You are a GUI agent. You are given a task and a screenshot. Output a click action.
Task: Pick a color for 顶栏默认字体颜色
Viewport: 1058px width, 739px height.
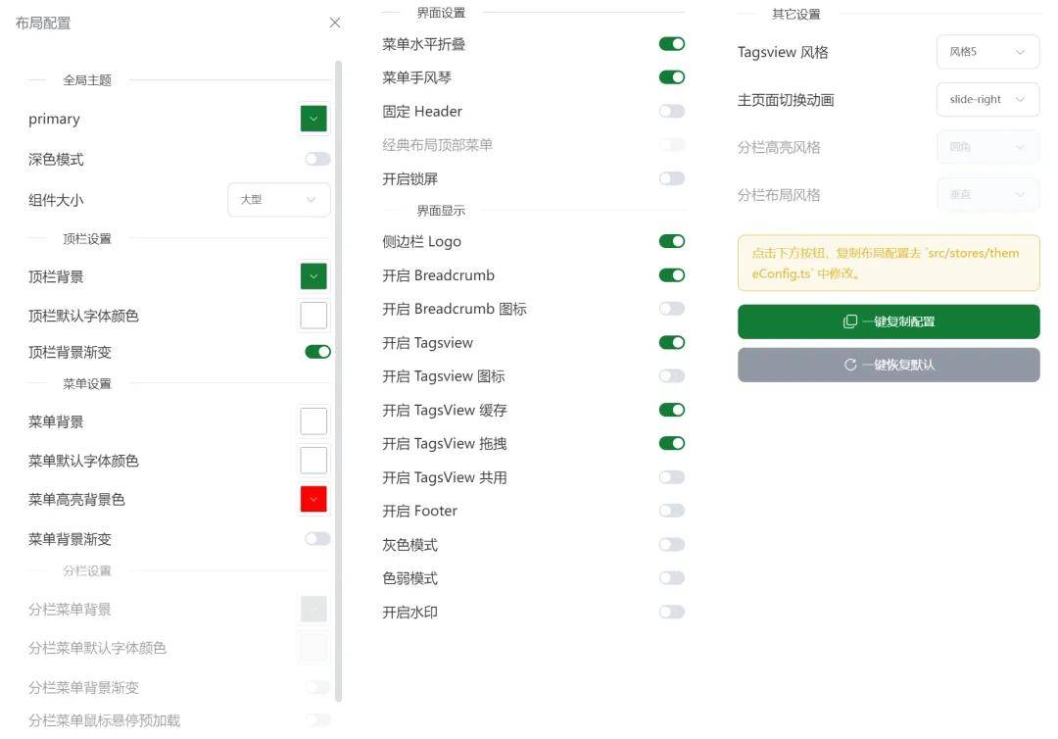click(x=313, y=316)
